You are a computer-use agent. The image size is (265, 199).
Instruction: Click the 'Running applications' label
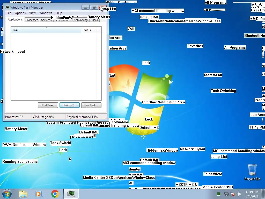[20, 161]
